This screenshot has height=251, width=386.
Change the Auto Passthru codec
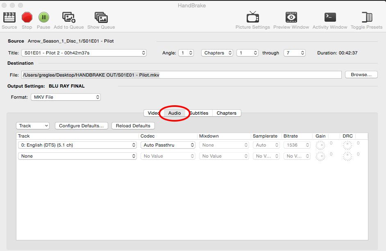[168, 145]
